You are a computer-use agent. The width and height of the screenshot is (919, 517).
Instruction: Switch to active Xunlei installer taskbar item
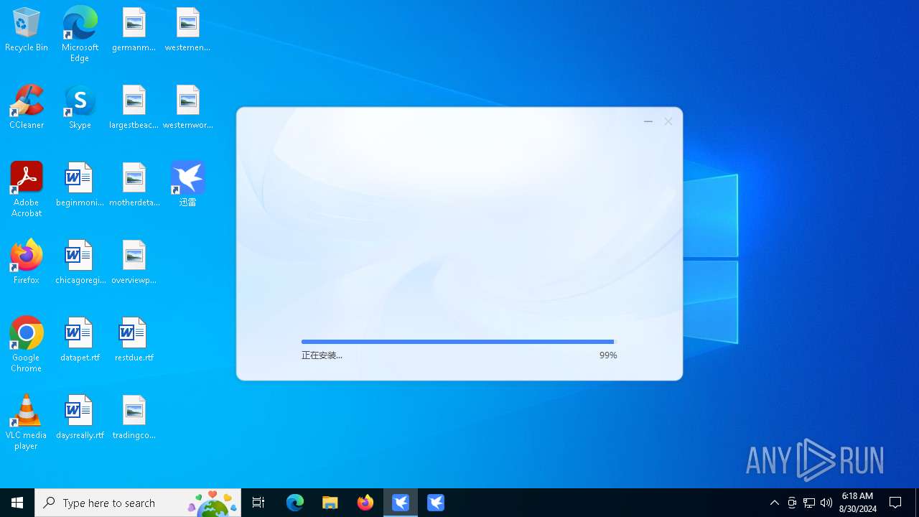[x=401, y=503]
